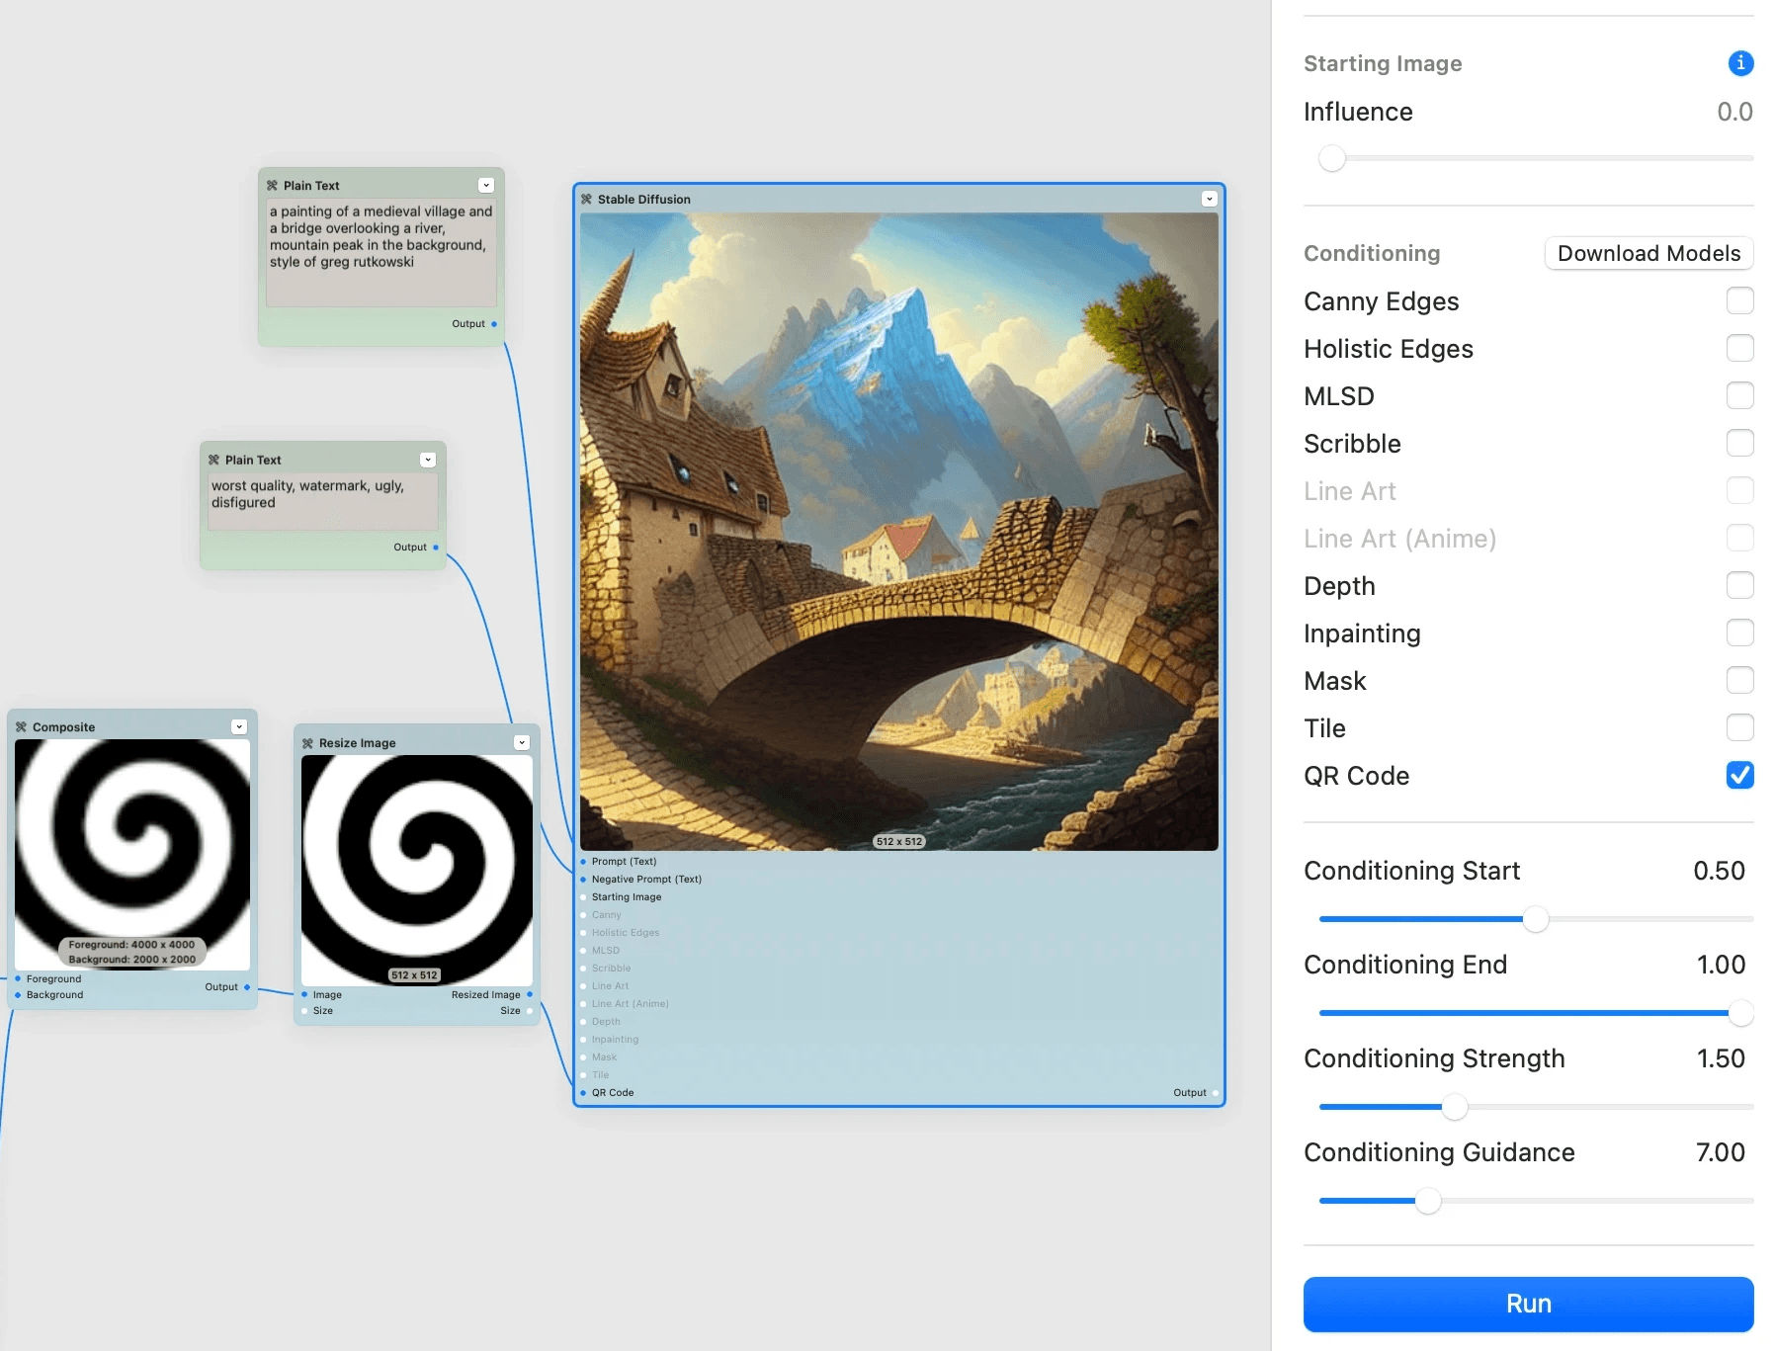Click the Conditioning End value 1.00
This screenshot has height=1351, width=1775.
1721,965
